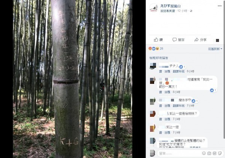The height and width of the screenshot is (158, 225).
Task: Attach a photo using the camera icon
Action: (x=209, y=153)
